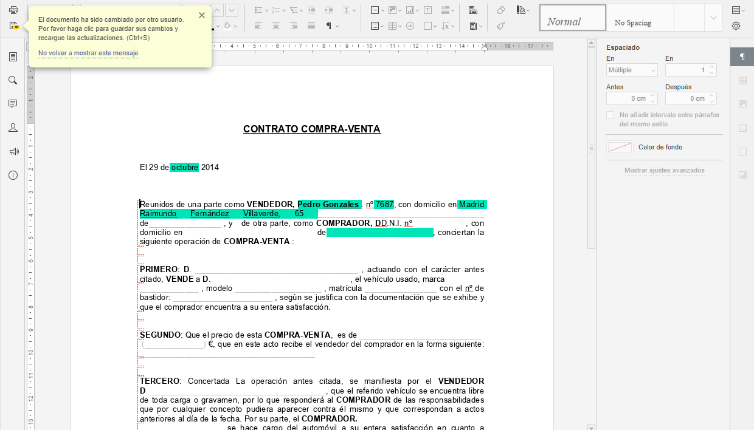Screen dimensions: 754x430
Task: Open table settings tab in right sidebar
Action: [x=742, y=80]
